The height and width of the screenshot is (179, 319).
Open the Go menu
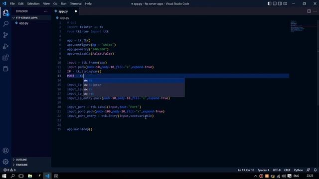click(55, 3)
